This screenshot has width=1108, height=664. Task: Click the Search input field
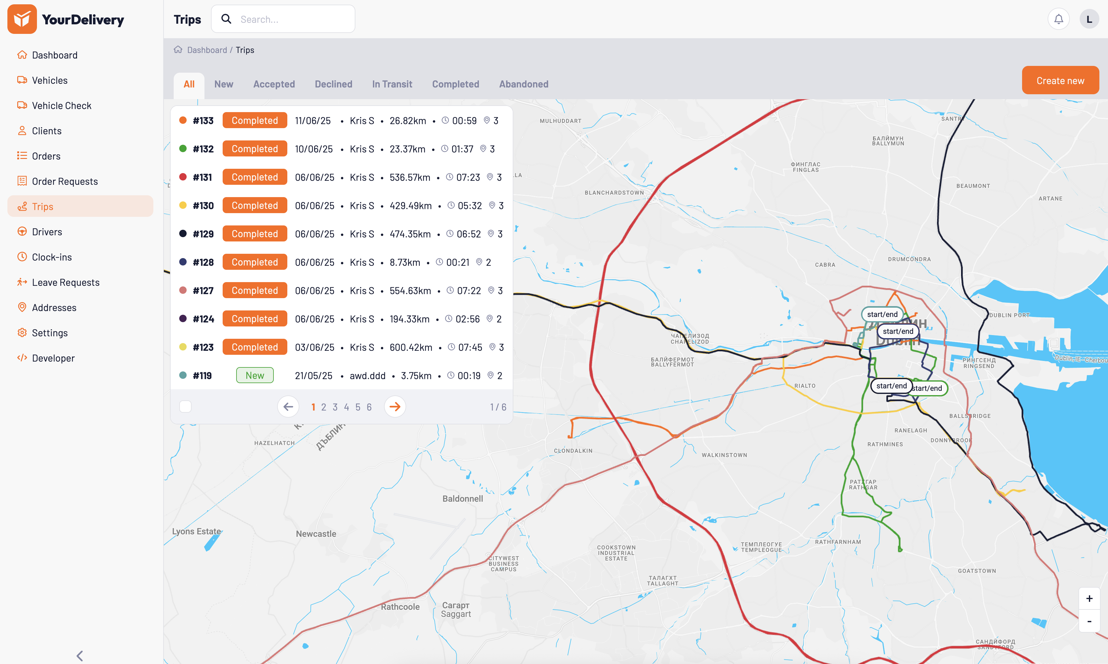coord(291,19)
